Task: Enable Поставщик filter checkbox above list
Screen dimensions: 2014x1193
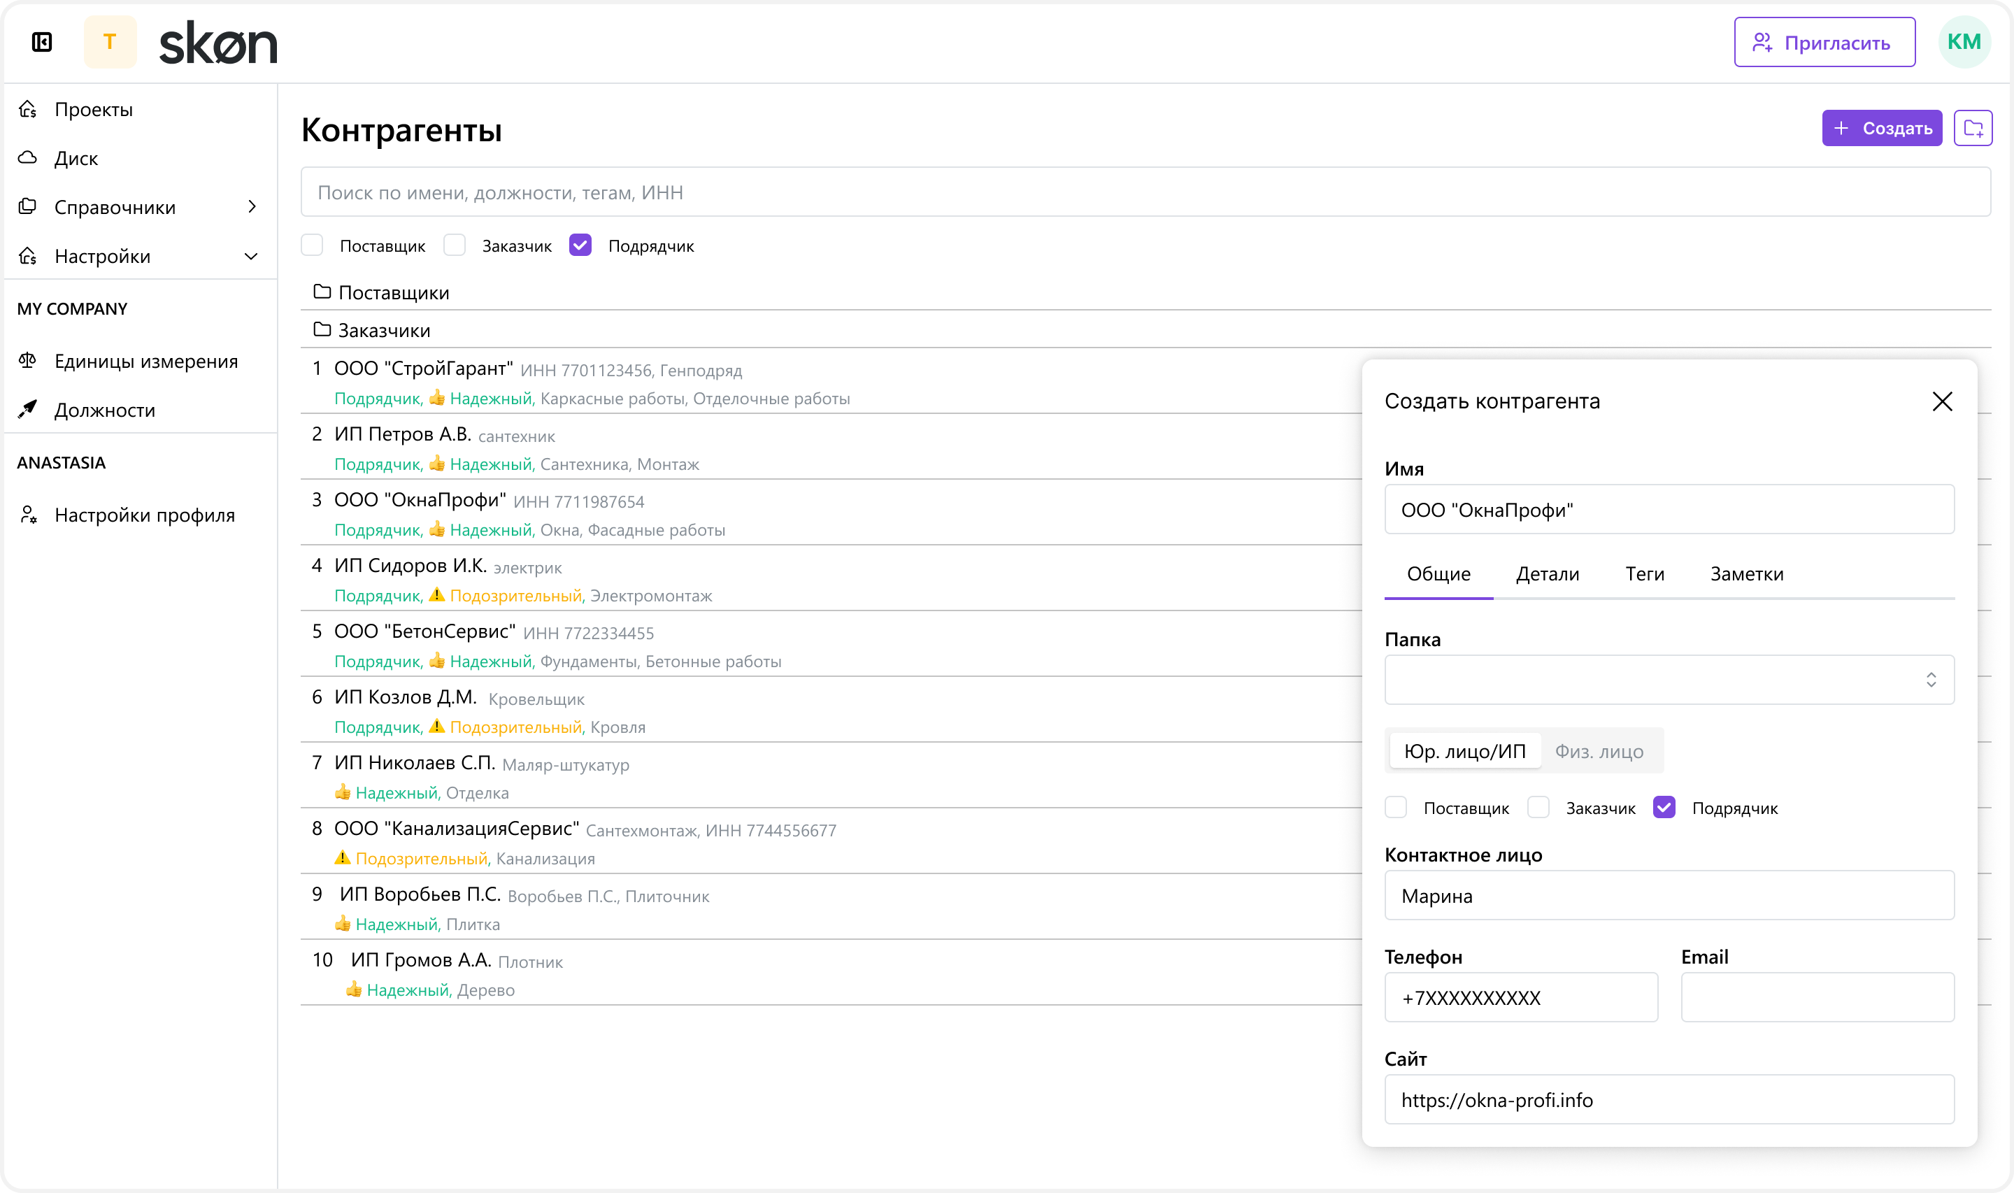Action: [x=312, y=245]
